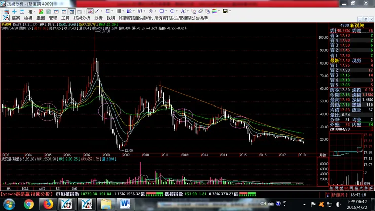Screen dimensions: 375x211
Task: Open Google Chrome from the taskbar
Action: click(29, 204)
